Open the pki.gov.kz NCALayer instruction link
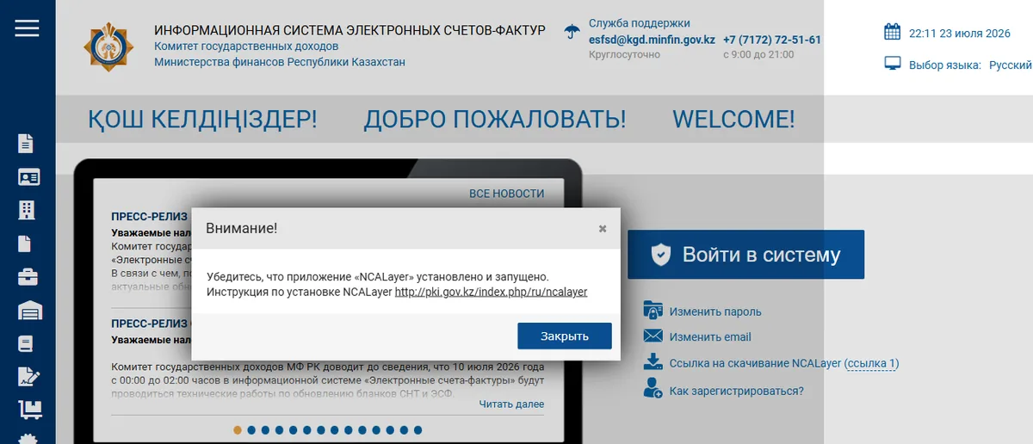The height and width of the screenshot is (444, 1033). (x=491, y=292)
